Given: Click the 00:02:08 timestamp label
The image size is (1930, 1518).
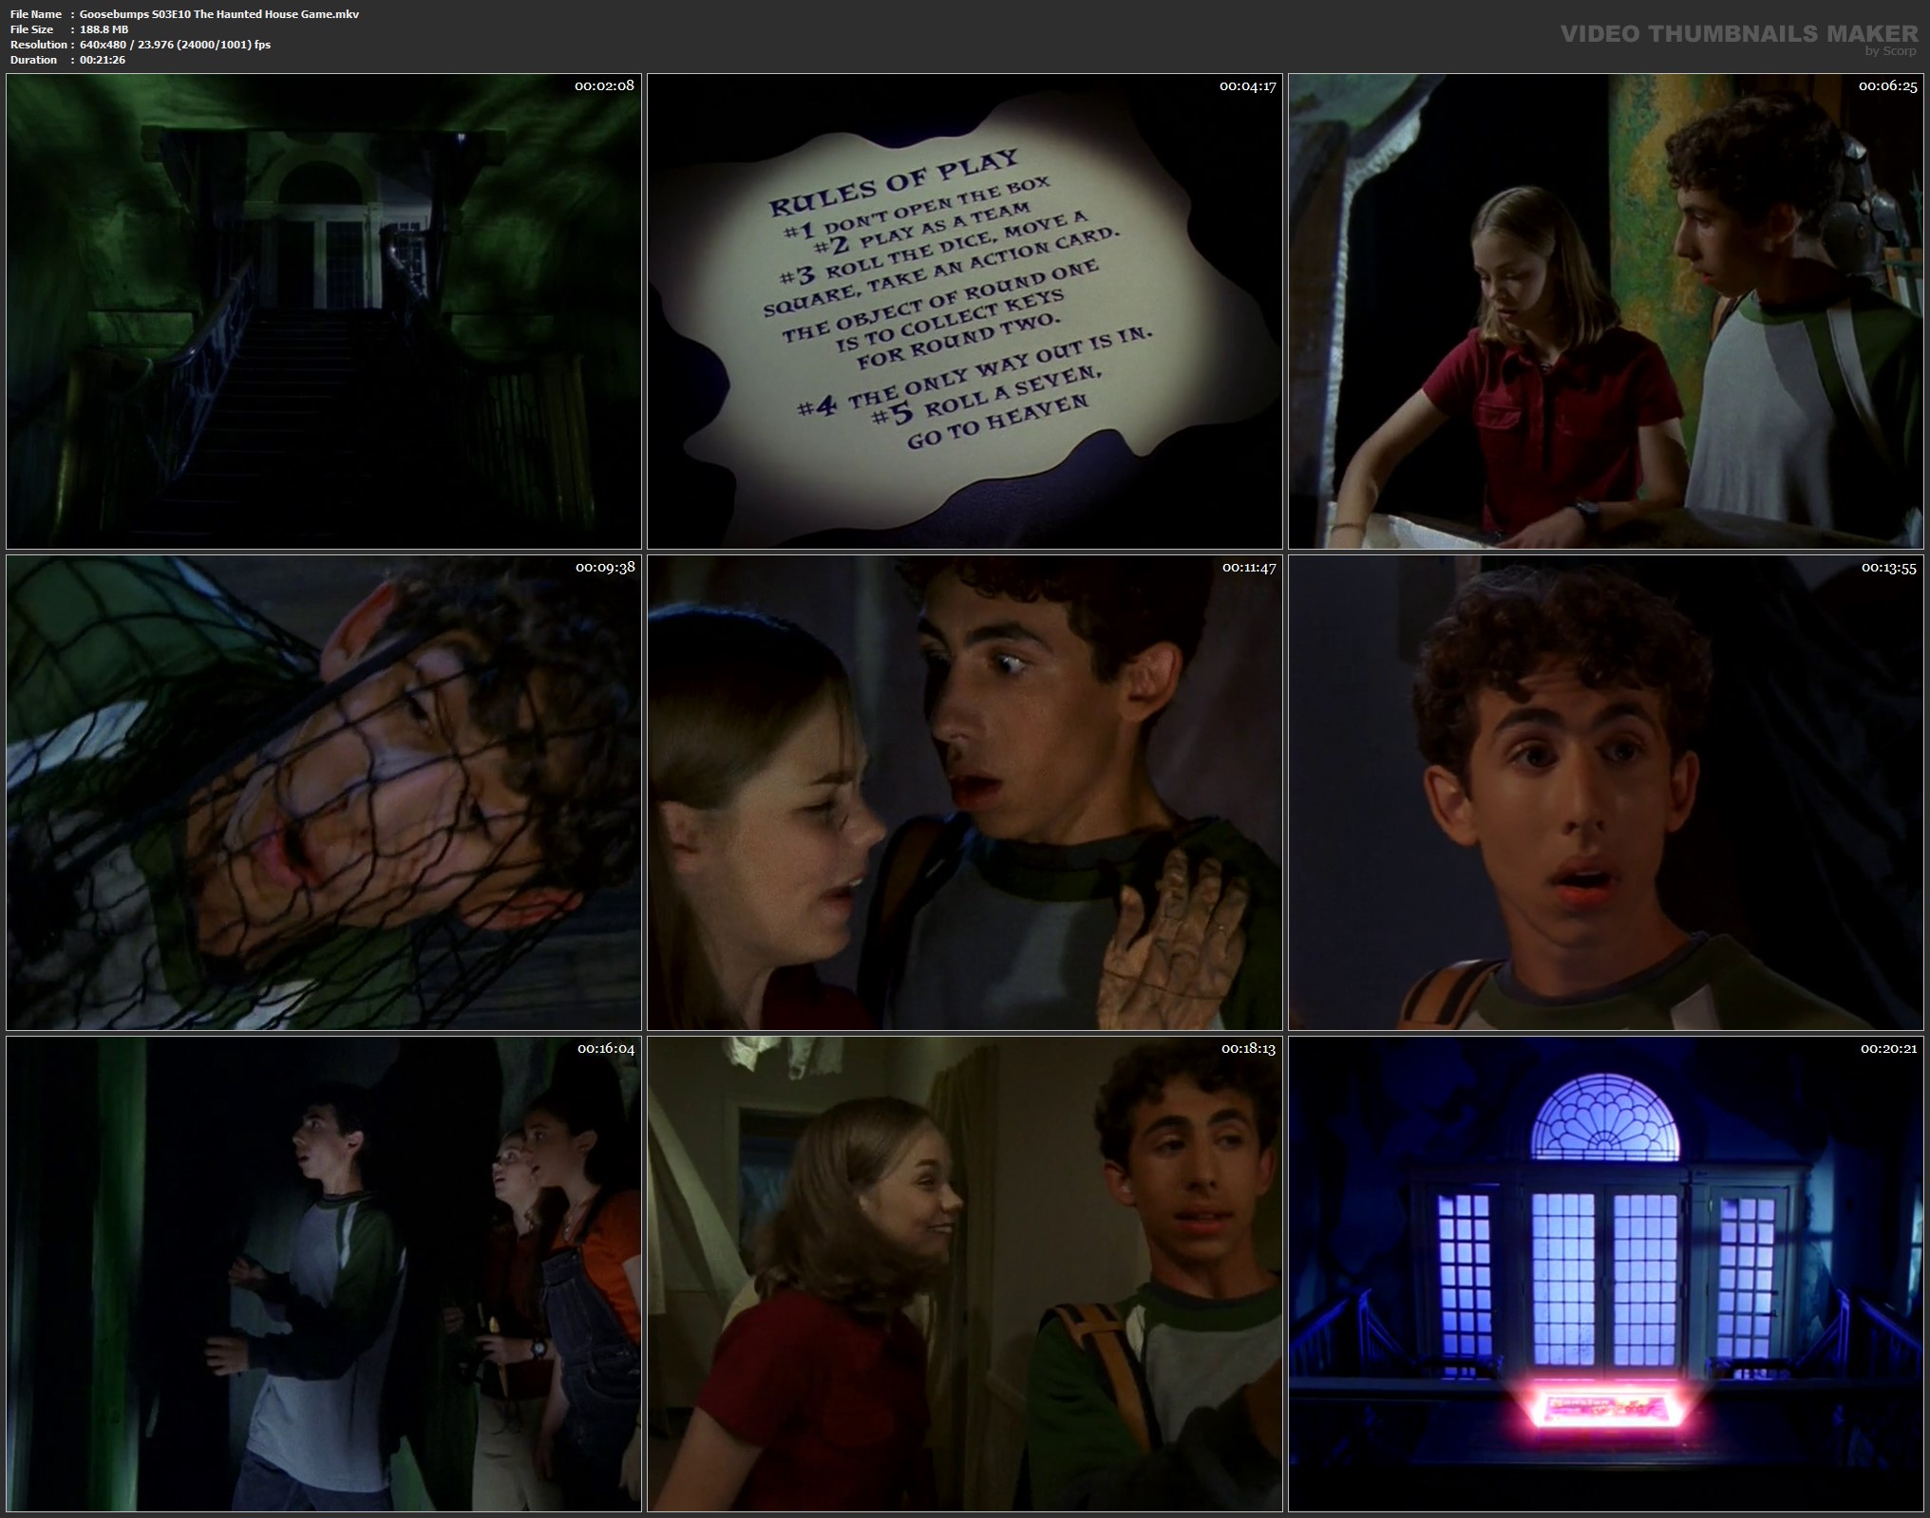Looking at the screenshot, I should pyautogui.click(x=604, y=86).
